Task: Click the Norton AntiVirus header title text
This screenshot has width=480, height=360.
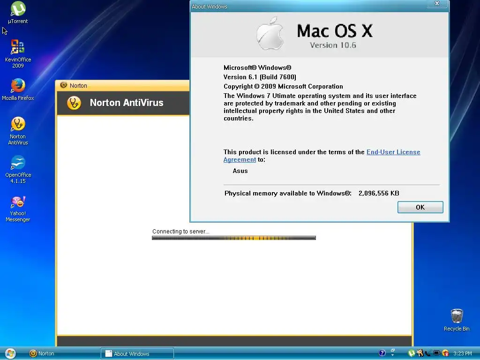Action: (x=127, y=103)
